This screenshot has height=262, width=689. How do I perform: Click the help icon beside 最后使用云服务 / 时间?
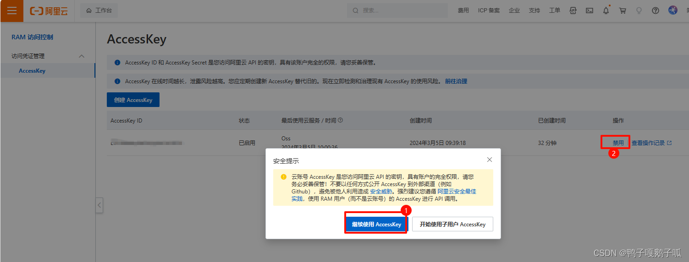click(x=341, y=120)
